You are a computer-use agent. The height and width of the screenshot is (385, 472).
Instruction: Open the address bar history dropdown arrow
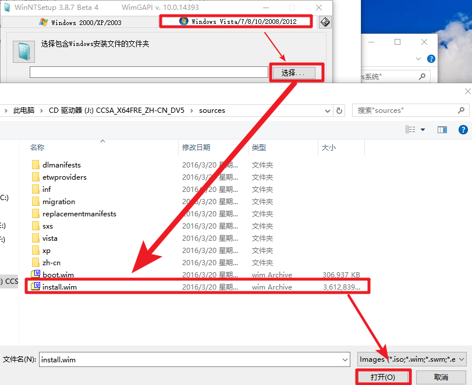(327, 110)
